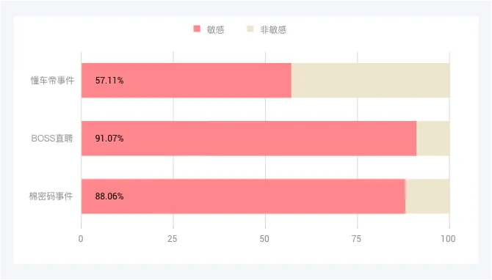The image size is (492, 280).
Task: Select the beige segment of 懂车帝事件 bar
Action: pyautogui.click(x=371, y=81)
